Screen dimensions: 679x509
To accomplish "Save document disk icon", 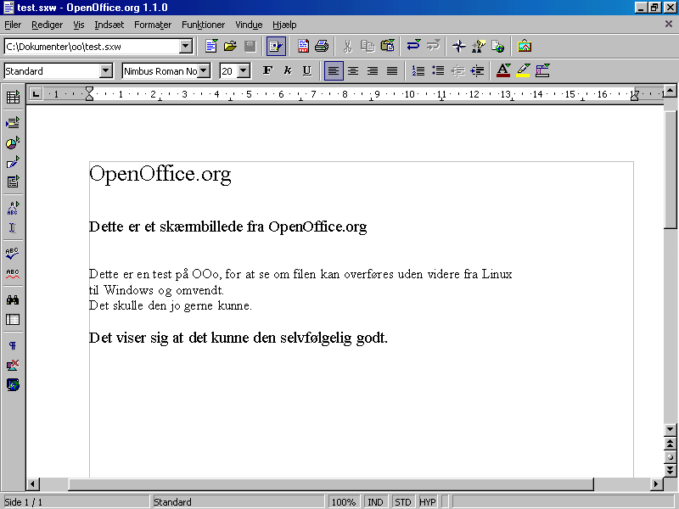I will (250, 46).
